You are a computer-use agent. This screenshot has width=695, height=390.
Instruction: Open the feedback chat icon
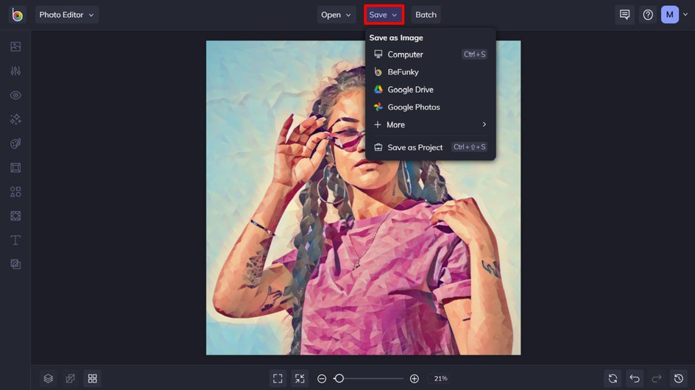pos(624,15)
